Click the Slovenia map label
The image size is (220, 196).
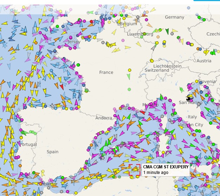[x=207, y=82]
